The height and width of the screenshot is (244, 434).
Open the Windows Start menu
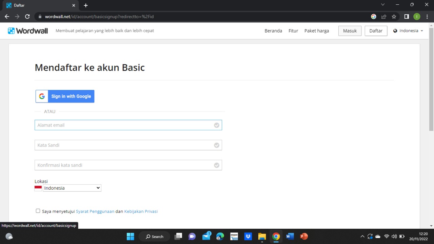[130, 237]
